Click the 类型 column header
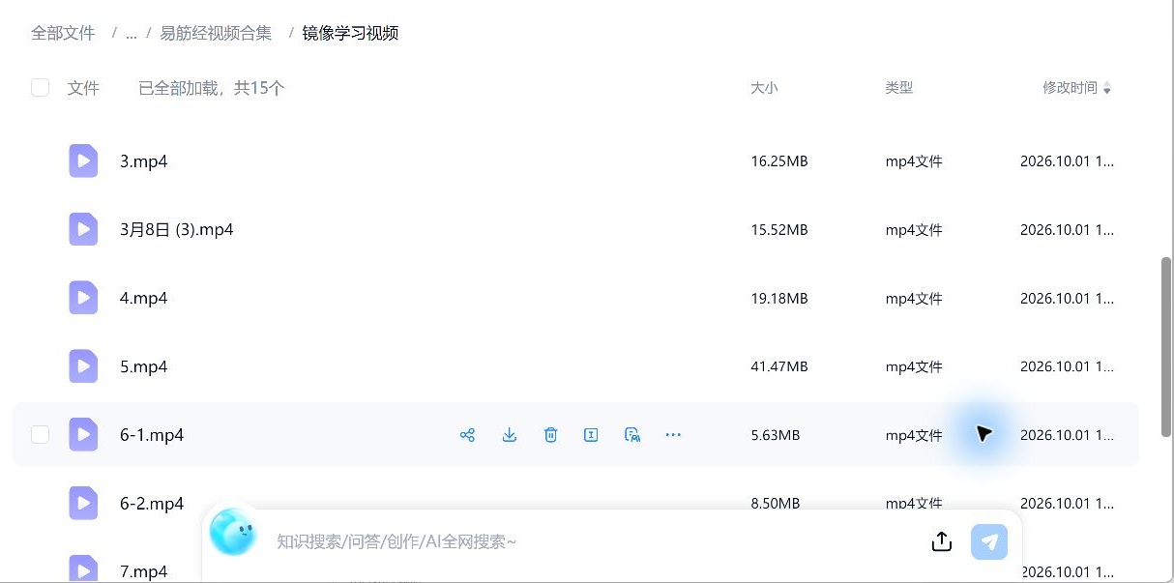The height and width of the screenshot is (583, 1174). click(x=898, y=88)
